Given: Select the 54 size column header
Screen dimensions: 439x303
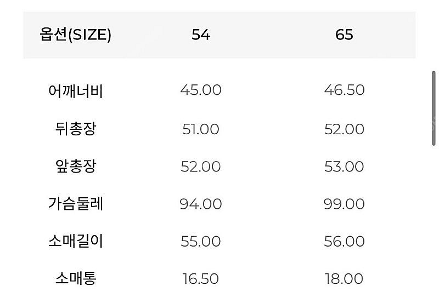Looking at the screenshot, I should [x=201, y=35].
